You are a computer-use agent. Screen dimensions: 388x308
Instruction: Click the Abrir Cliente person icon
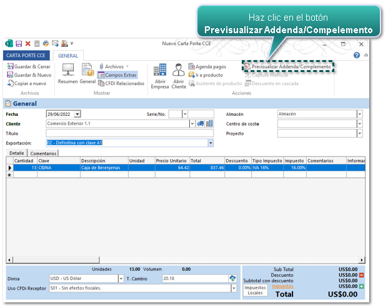(179, 70)
